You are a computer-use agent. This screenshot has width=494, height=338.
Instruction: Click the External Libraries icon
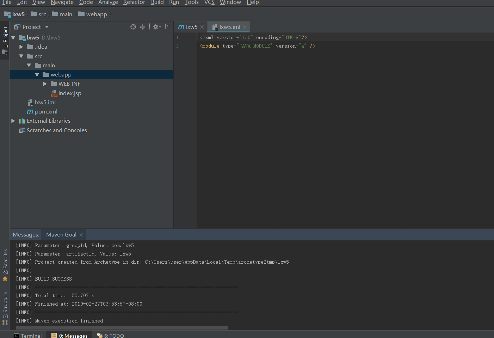point(22,121)
